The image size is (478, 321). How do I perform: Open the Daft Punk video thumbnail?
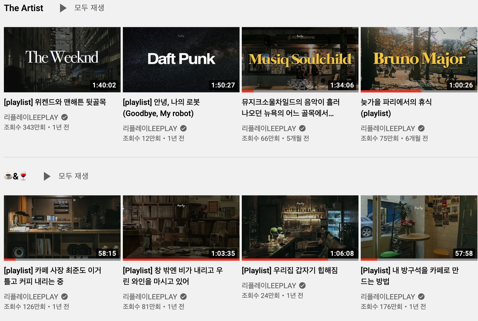pyautogui.click(x=181, y=60)
